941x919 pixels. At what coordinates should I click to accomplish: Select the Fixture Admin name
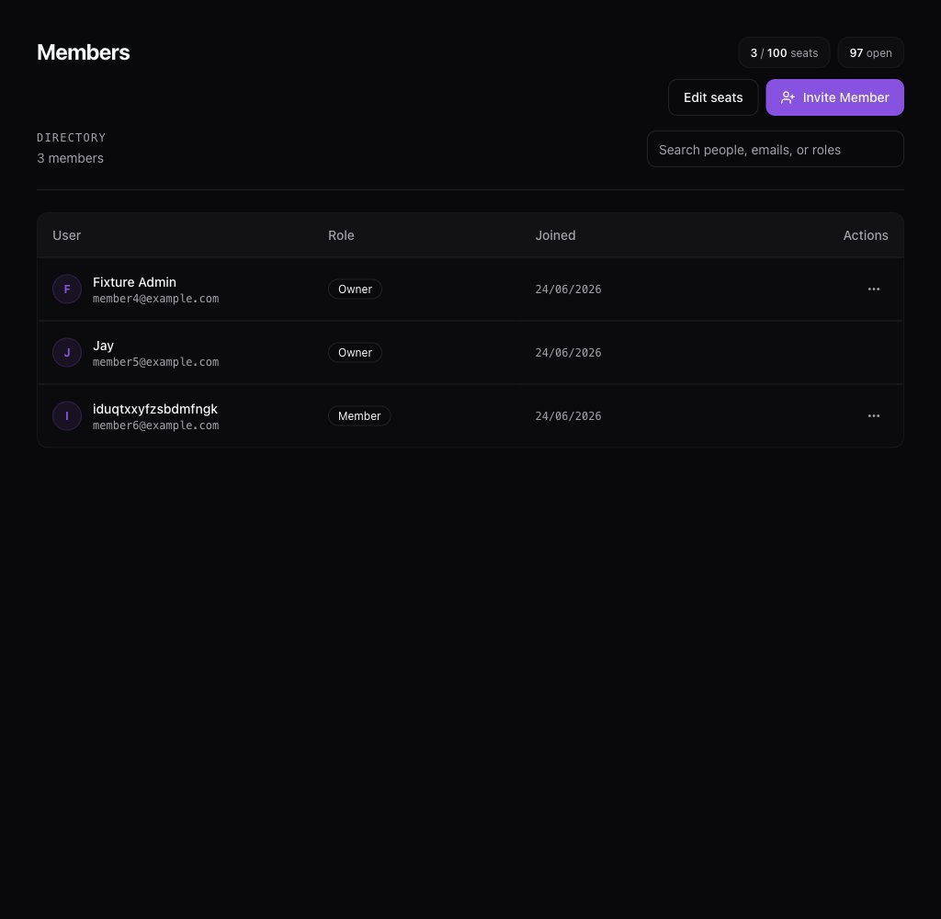134,282
